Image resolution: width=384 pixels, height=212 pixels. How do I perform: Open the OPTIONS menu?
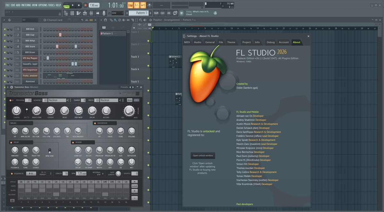43,5
